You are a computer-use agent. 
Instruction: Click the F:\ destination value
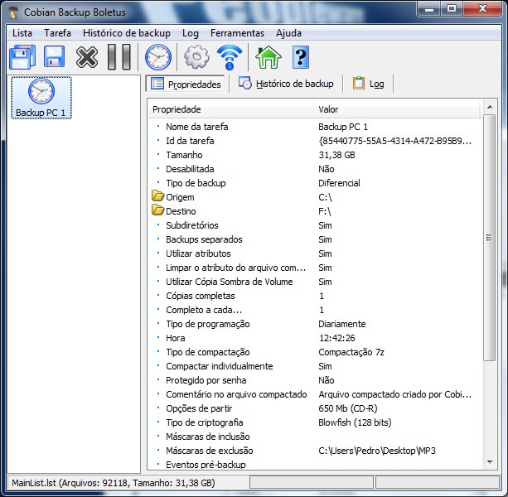coord(324,211)
